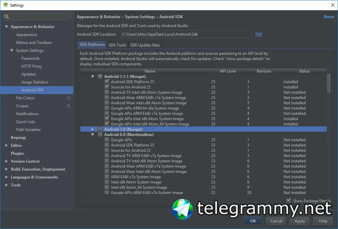Screen dimensions: 338x229
Task: Check Android Wear ARM EABI v7a API 23 image
Action: 107,166
